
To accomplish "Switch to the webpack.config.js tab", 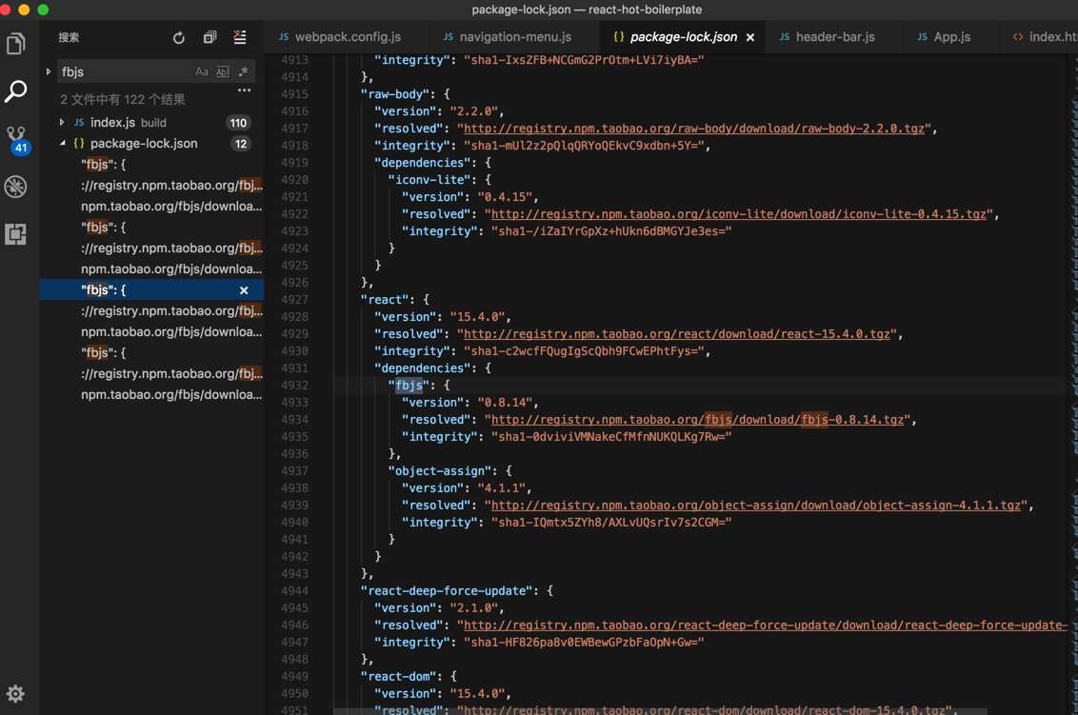I will point(347,37).
